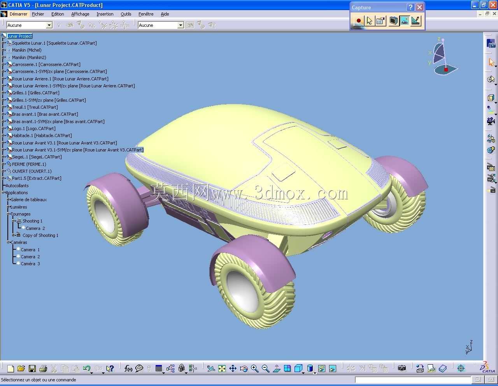Toggle pixel image mode in Capture toolbar

405,21
